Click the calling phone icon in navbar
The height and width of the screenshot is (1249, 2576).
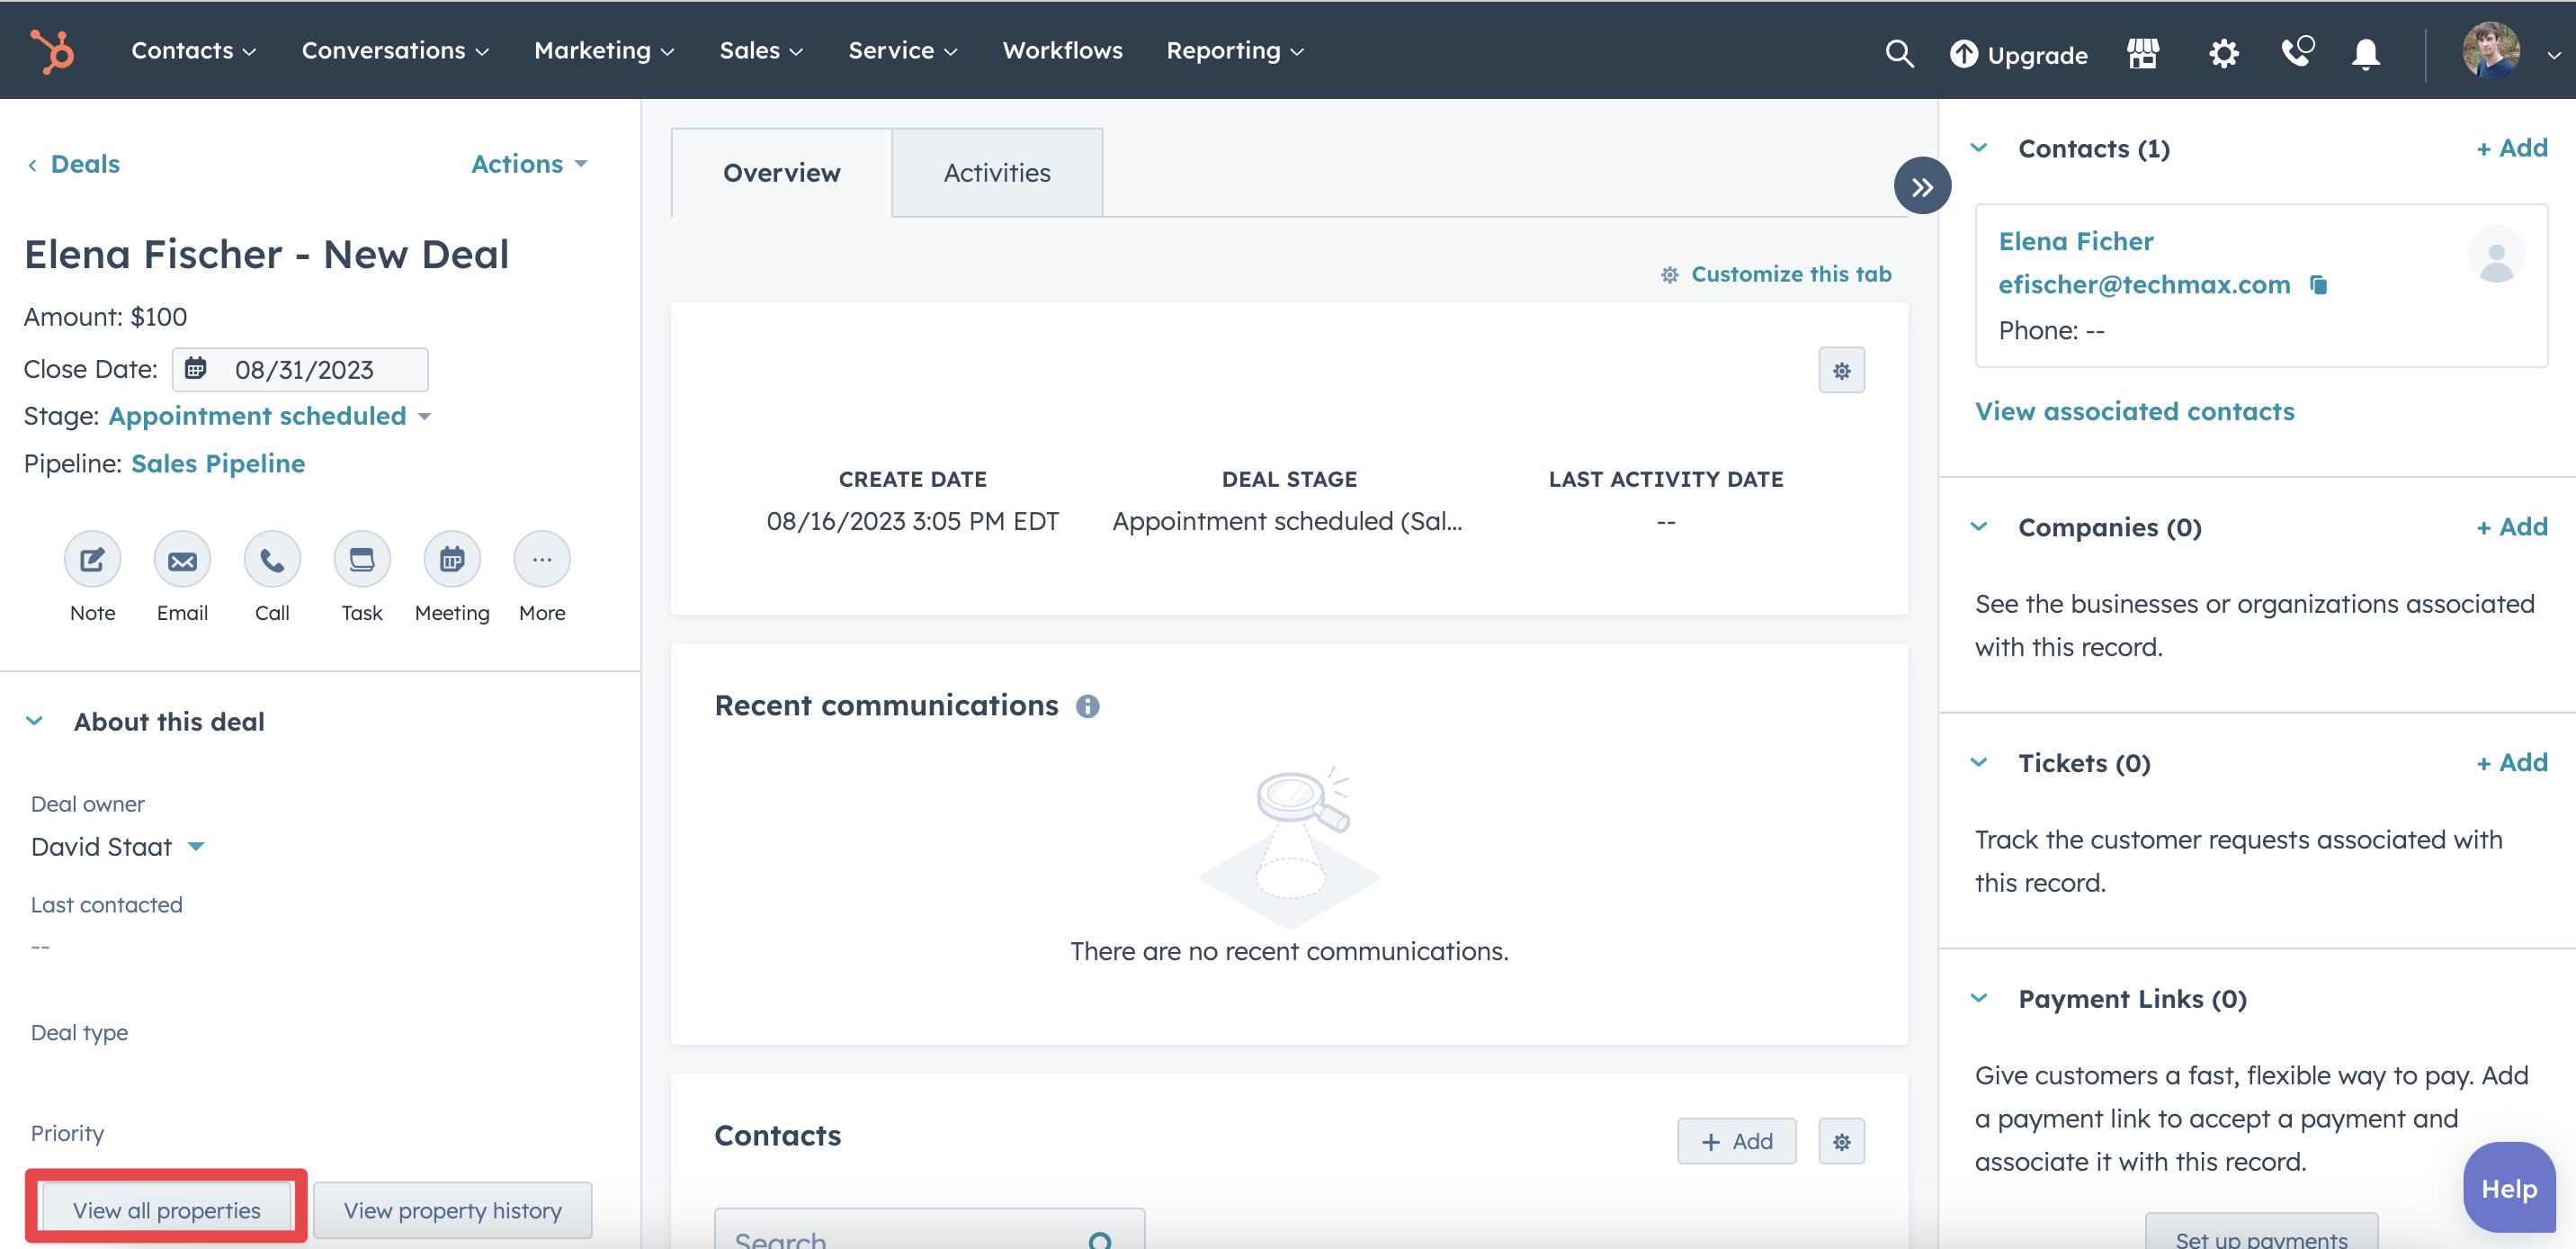[2297, 52]
